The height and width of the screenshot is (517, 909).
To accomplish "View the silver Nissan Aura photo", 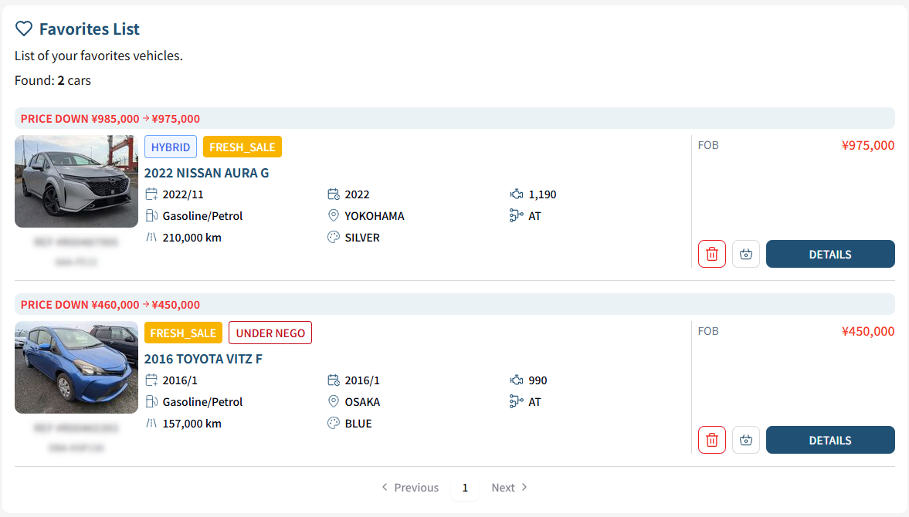I will (x=76, y=181).
